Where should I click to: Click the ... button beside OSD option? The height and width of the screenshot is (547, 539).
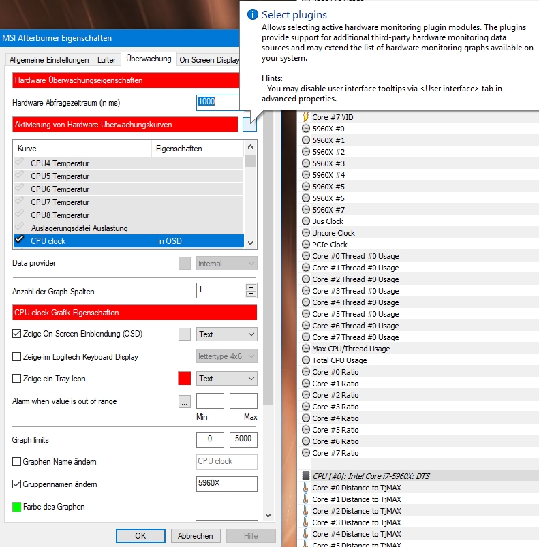185,334
